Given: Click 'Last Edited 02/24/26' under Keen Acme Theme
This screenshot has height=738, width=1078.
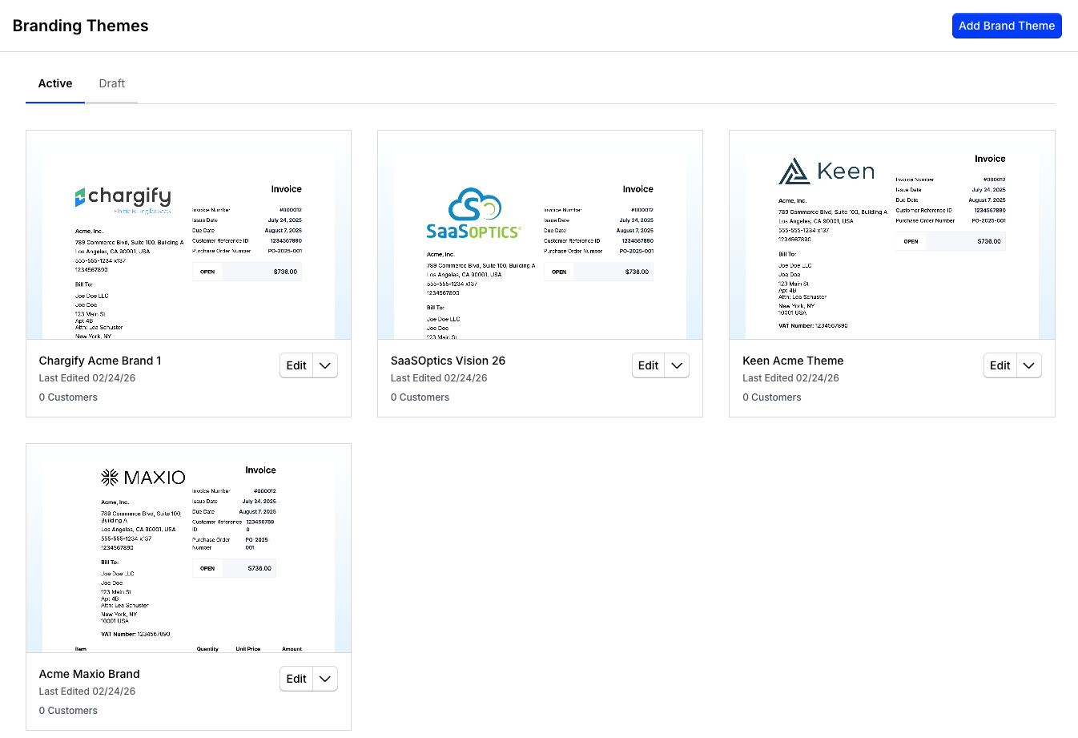Looking at the screenshot, I should [x=790, y=378].
